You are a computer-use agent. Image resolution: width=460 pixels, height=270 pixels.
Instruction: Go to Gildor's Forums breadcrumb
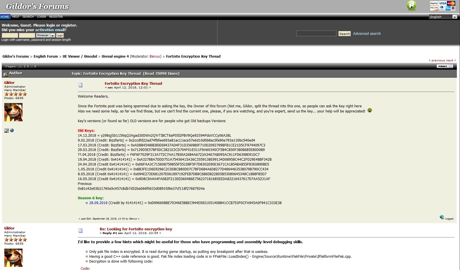point(16,56)
